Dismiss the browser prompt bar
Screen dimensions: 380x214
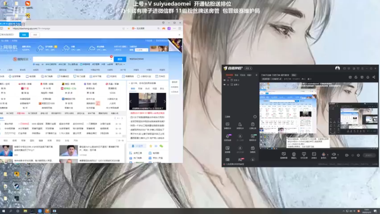point(180,35)
